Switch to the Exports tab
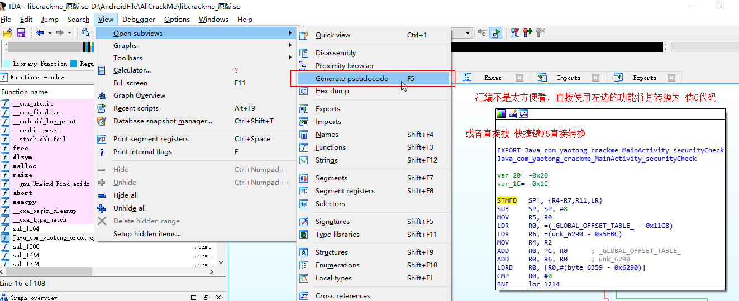739x301 pixels. click(645, 78)
